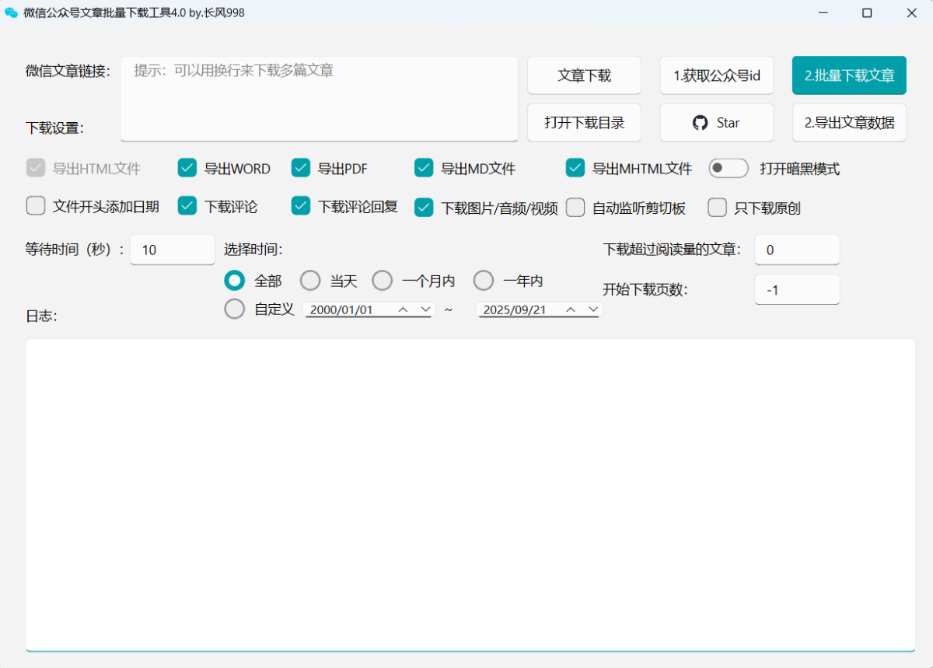Click the 2.导出文章数据 button
Screen dimensions: 933x668
point(849,123)
